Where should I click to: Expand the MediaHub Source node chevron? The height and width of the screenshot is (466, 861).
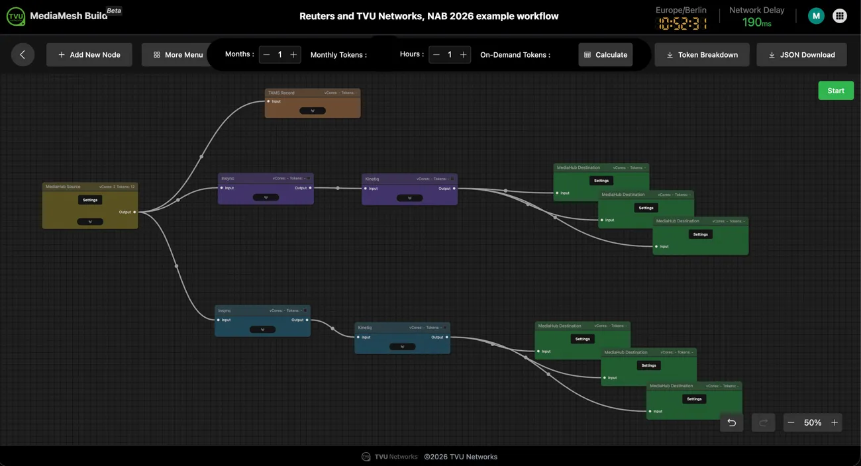coord(90,222)
